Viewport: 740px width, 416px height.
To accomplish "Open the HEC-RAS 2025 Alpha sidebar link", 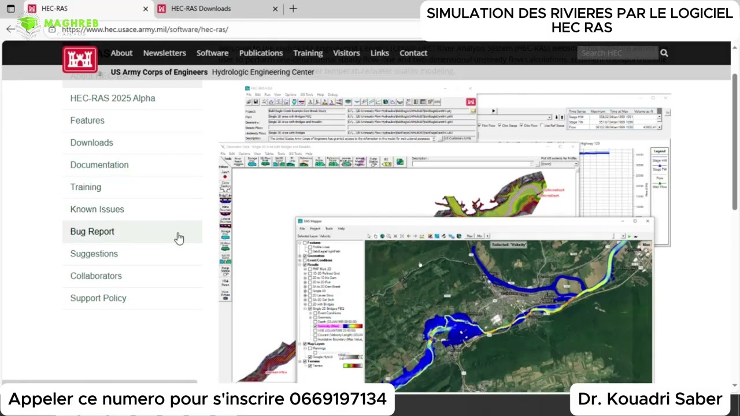I will click(x=113, y=98).
